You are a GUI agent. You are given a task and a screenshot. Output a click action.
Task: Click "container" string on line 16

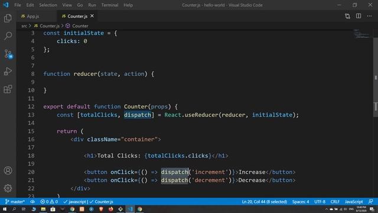pyautogui.click(x=139, y=140)
